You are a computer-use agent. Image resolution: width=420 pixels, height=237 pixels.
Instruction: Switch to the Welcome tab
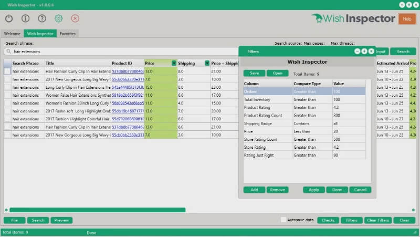12,34
